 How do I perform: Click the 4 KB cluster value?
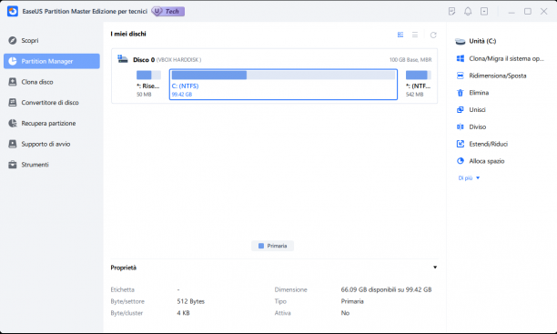pos(183,313)
